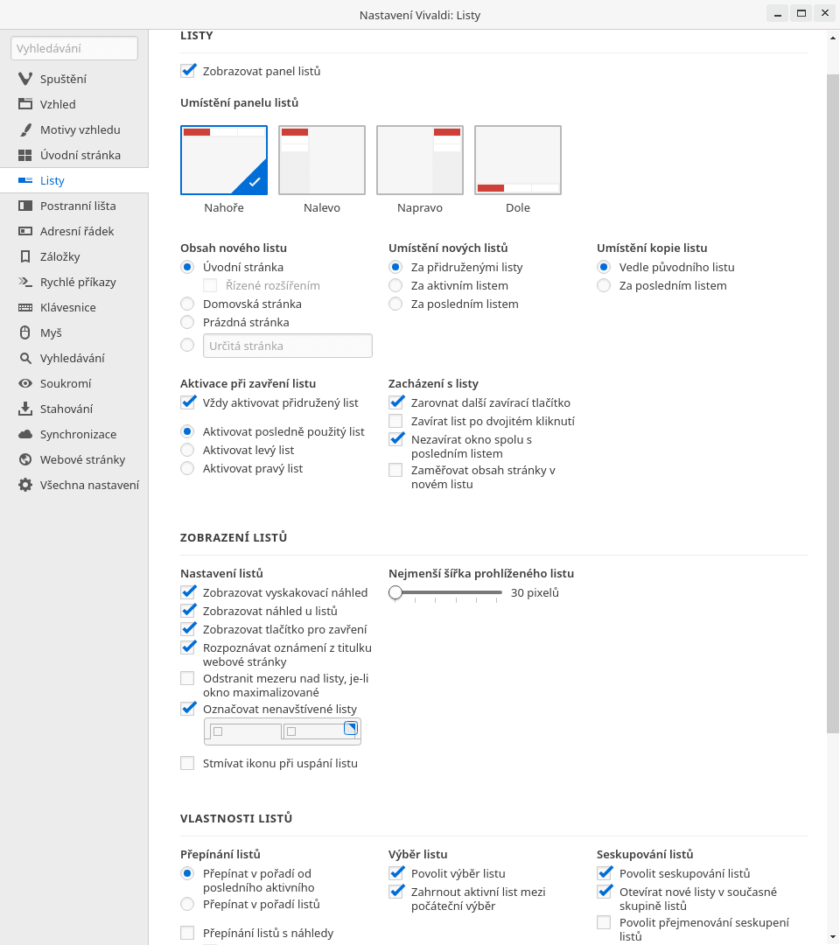
Task: Click the Stahování download icon
Action: pos(24,409)
